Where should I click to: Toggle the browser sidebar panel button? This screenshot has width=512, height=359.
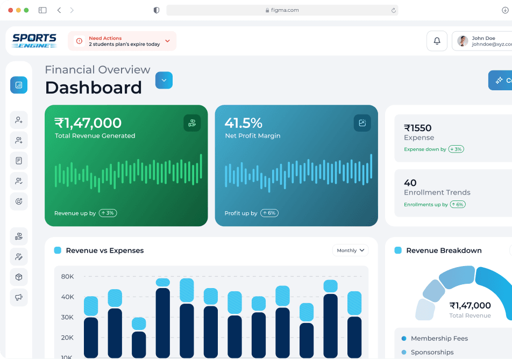coord(42,10)
